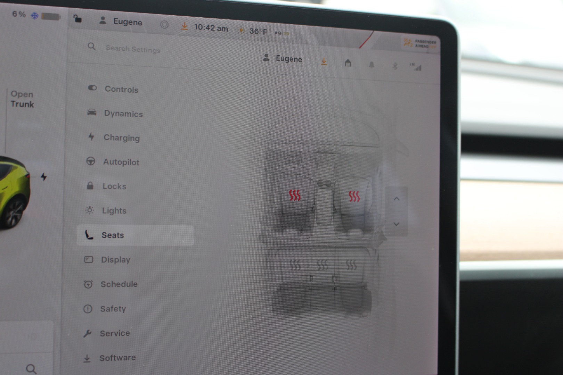Click the orange software download arrow icon
The height and width of the screenshot is (375, 563).
(324, 61)
